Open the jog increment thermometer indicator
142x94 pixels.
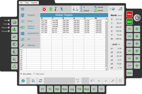pyautogui.click(x=75, y=9)
